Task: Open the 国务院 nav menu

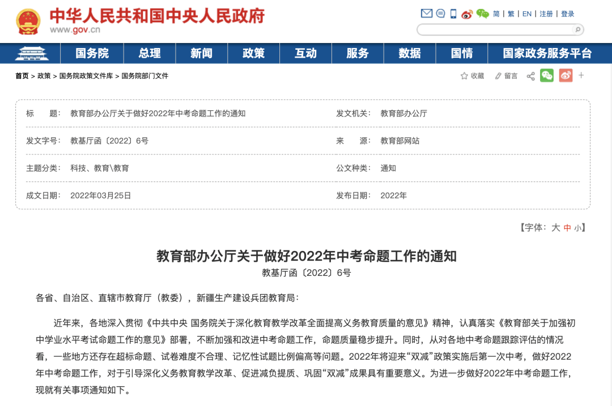Action: point(92,53)
